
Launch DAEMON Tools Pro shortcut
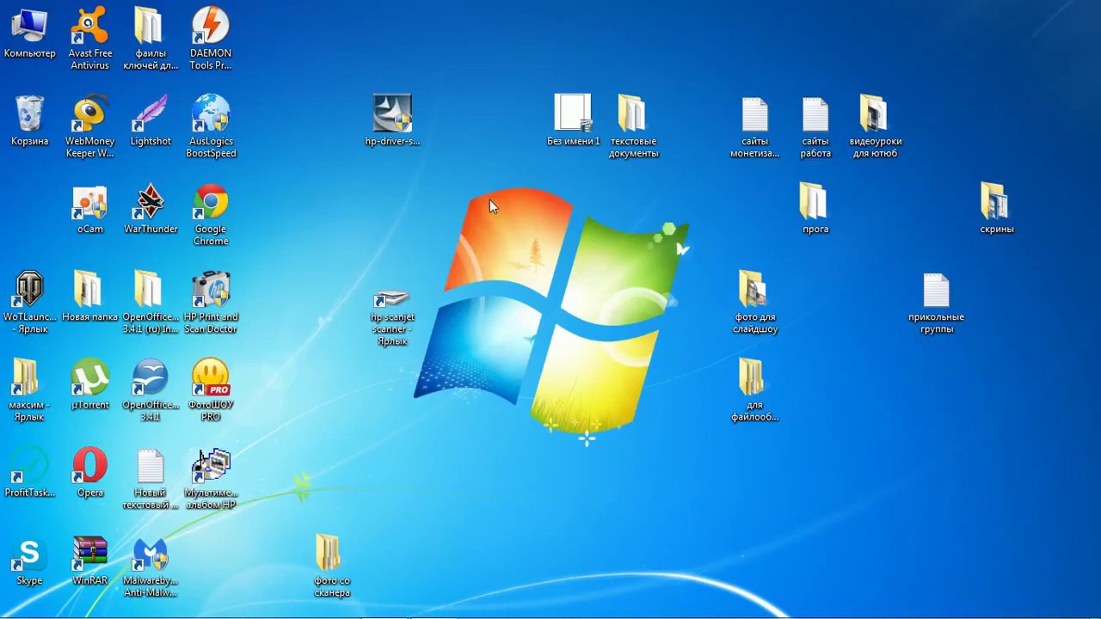[211, 39]
